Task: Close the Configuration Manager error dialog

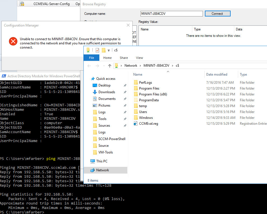Action: (x=128, y=25)
